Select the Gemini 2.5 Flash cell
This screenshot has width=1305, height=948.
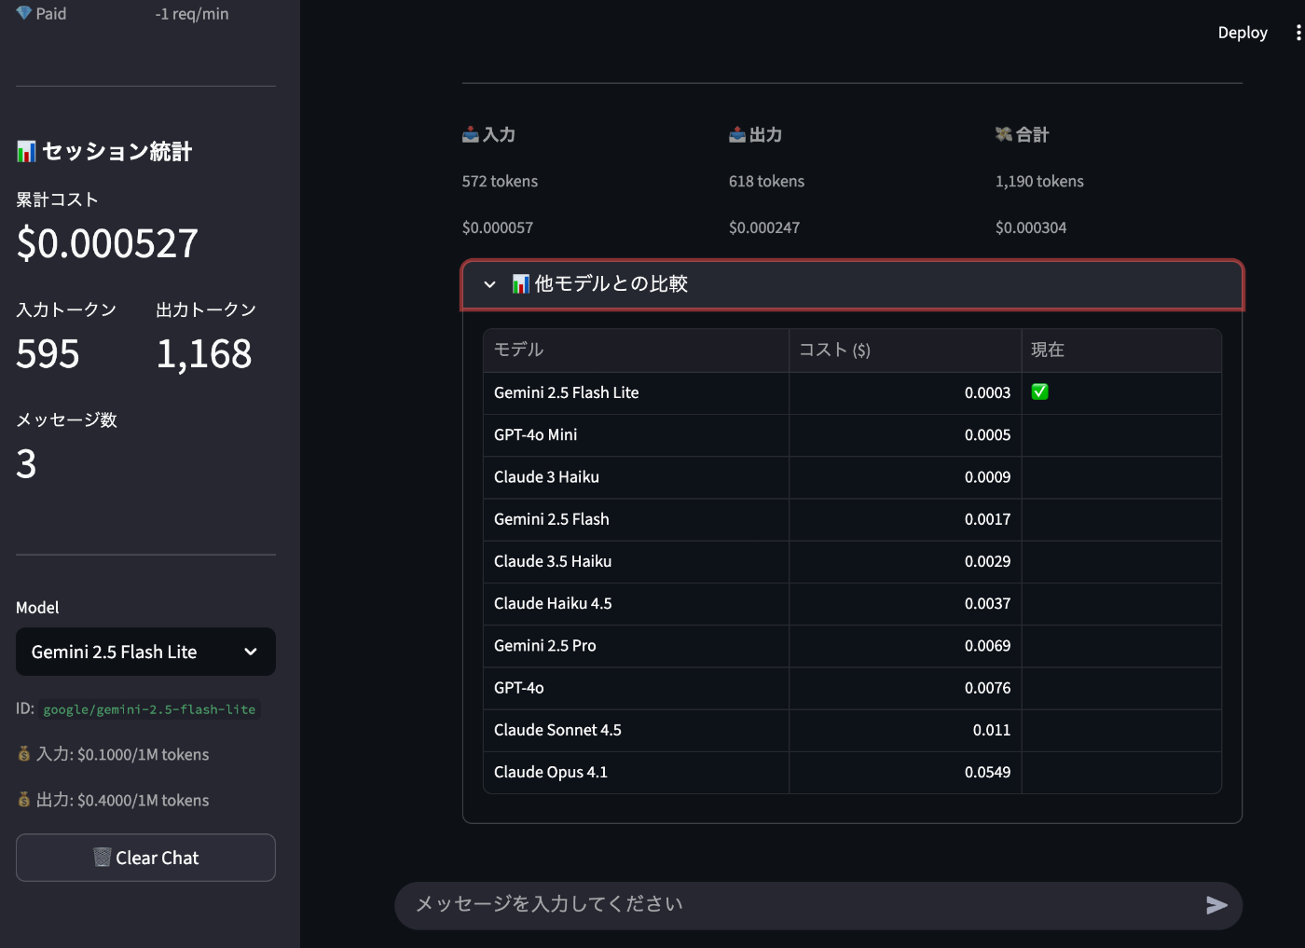[x=637, y=519]
